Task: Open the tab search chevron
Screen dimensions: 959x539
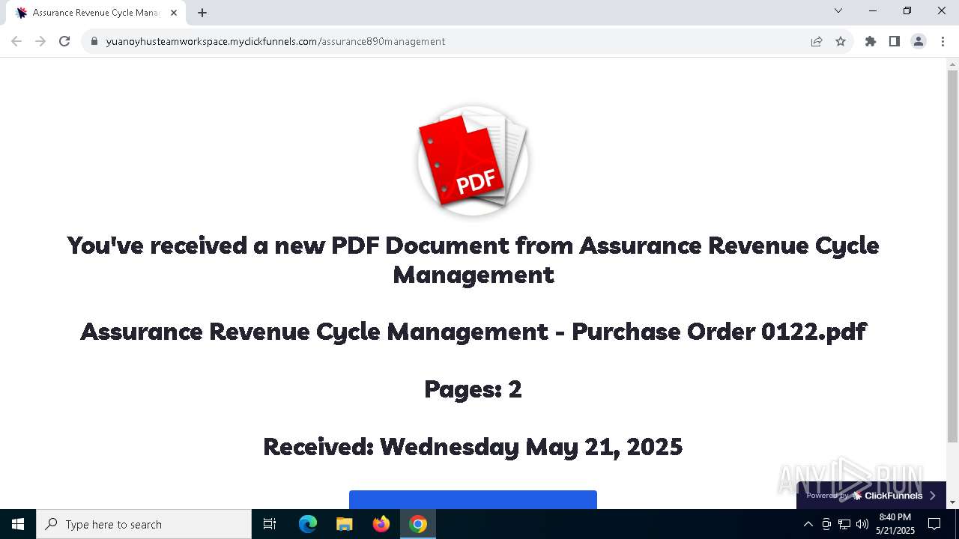Action: 838,10
